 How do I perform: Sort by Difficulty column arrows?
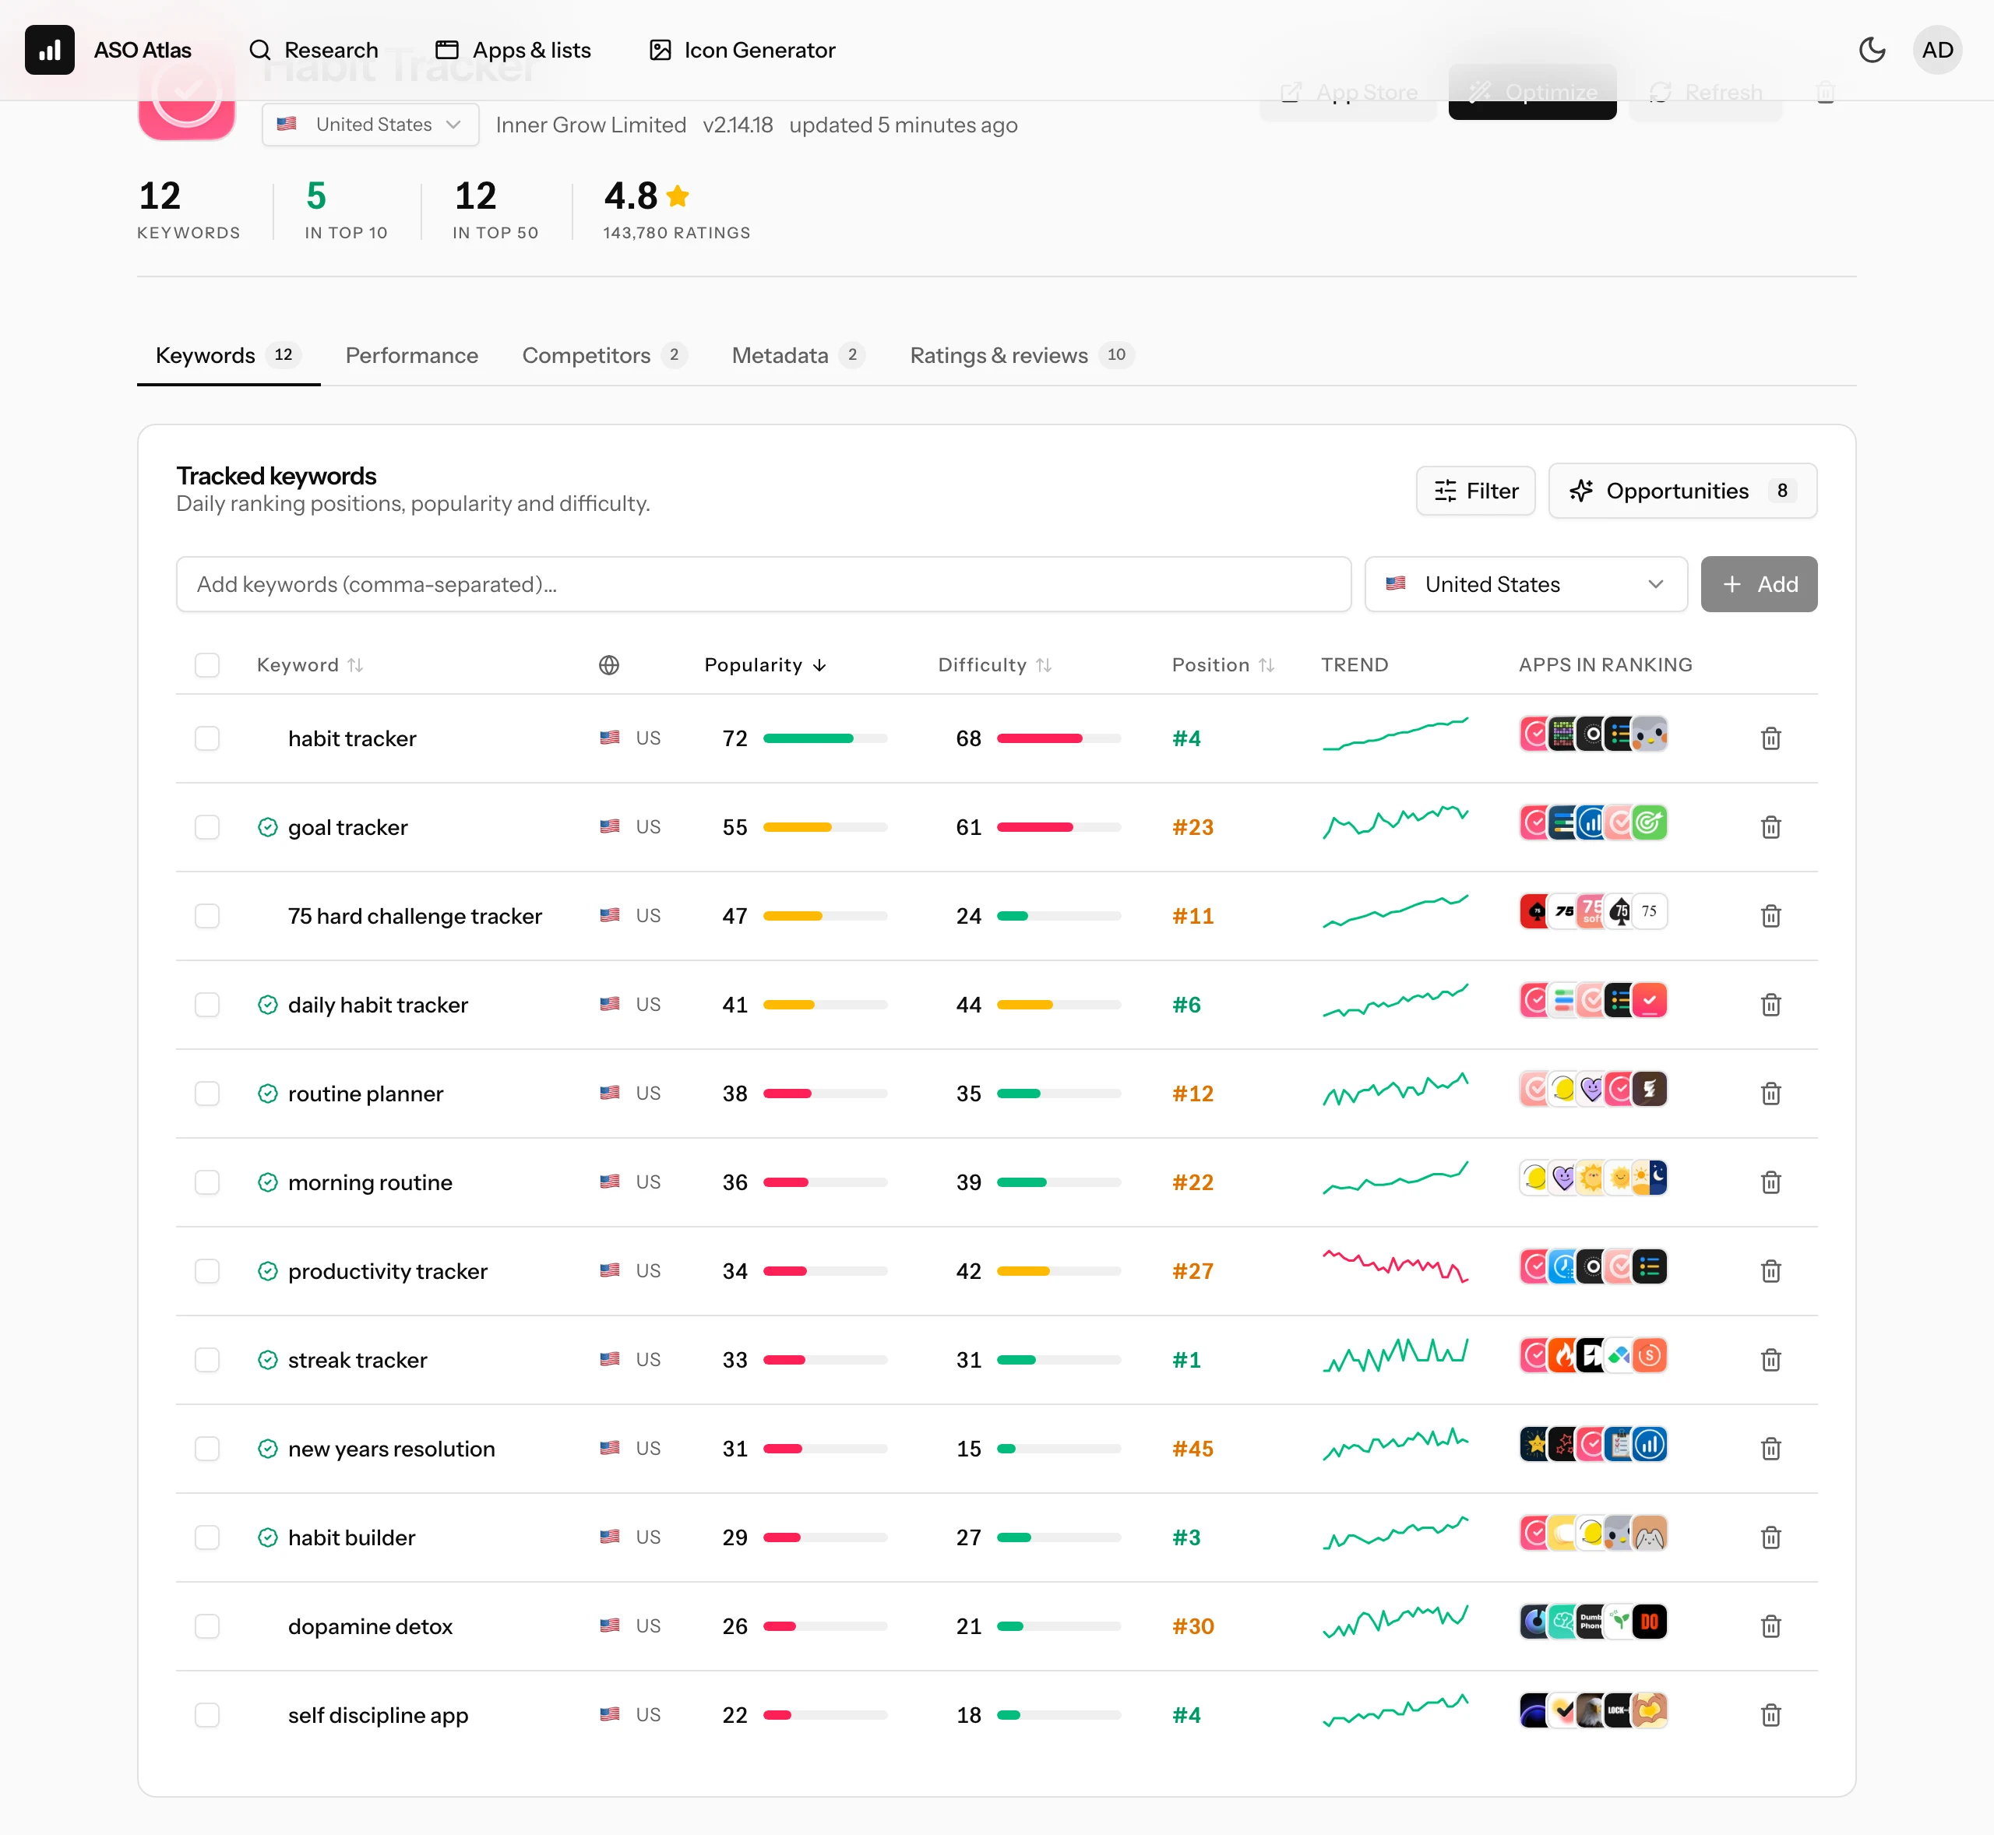[1044, 665]
